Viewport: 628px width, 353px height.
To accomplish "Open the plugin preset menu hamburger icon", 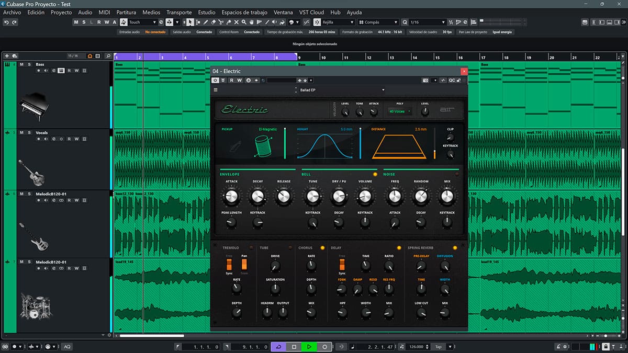I will (216, 90).
